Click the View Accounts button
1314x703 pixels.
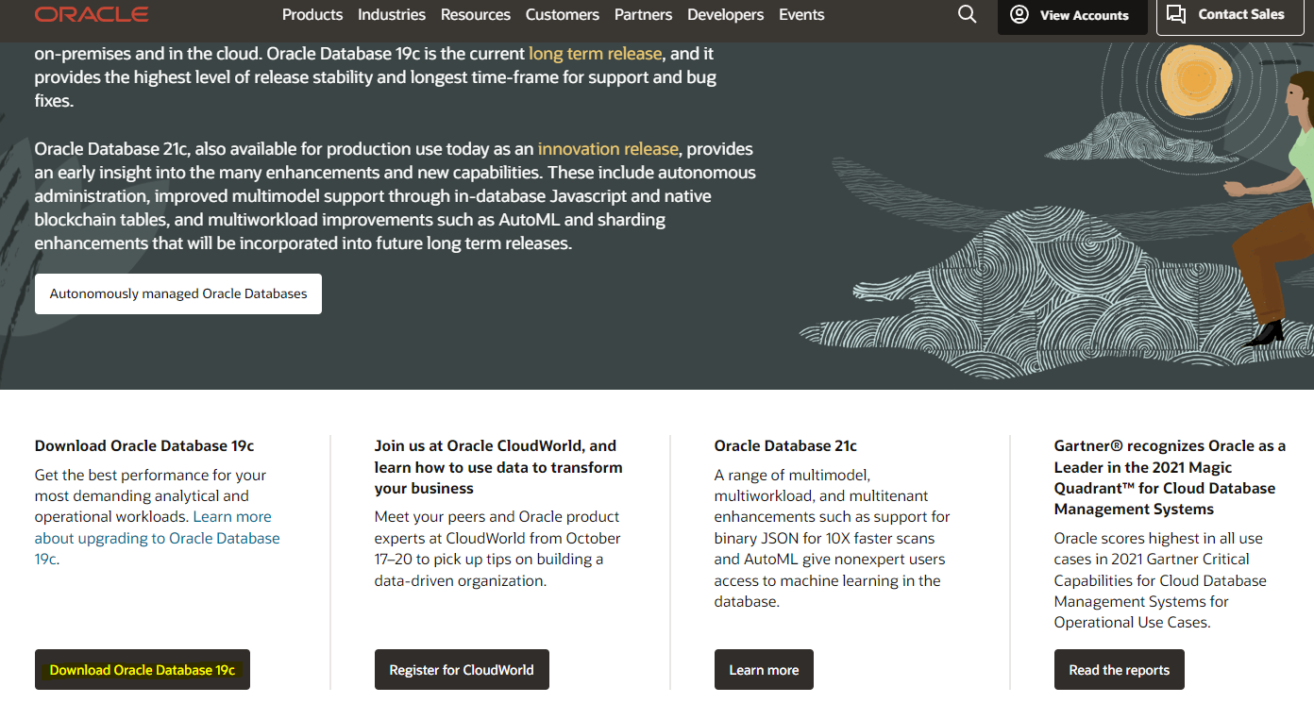pyautogui.click(x=1072, y=15)
